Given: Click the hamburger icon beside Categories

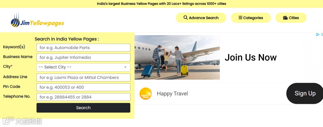Looking at the screenshot, I should coord(240,18).
